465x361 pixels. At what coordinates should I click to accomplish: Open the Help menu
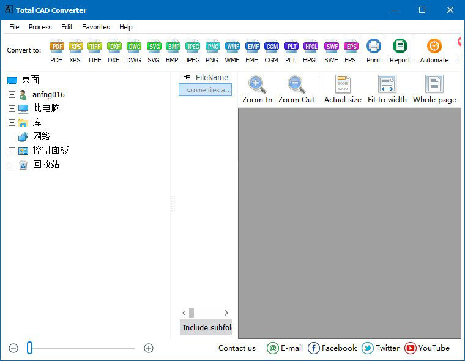point(126,27)
